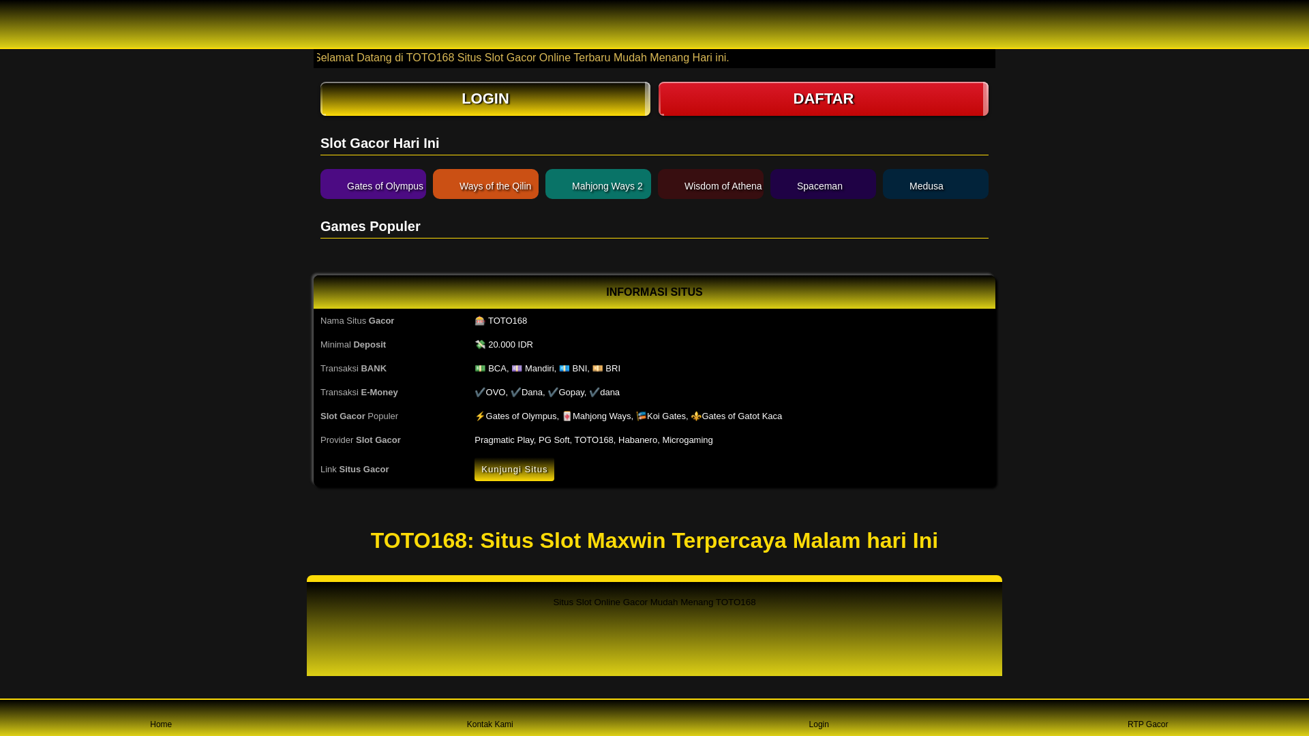This screenshot has height=736, width=1309.
Task: Click the Gates of Gatot Kaca list text
Action: pyautogui.click(x=742, y=416)
